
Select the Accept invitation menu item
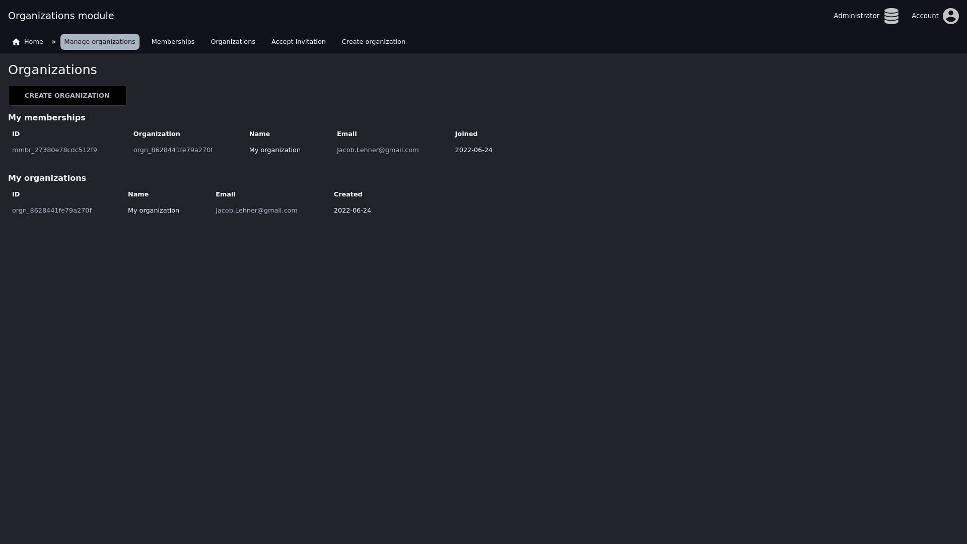[298, 42]
